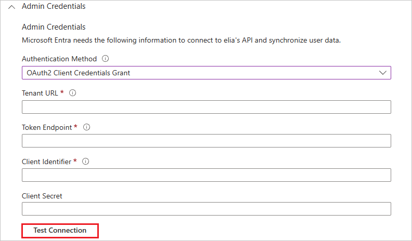This screenshot has height=241, width=412.
Task: Click the Authentication Method dropdown arrow
Action: pyautogui.click(x=382, y=73)
